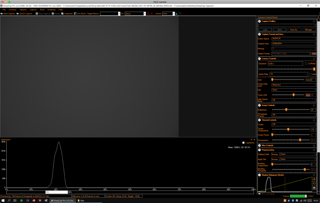The image size is (320, 203).
Task: Click the Start Capture camera icon
Action: [x=2, y=14]
